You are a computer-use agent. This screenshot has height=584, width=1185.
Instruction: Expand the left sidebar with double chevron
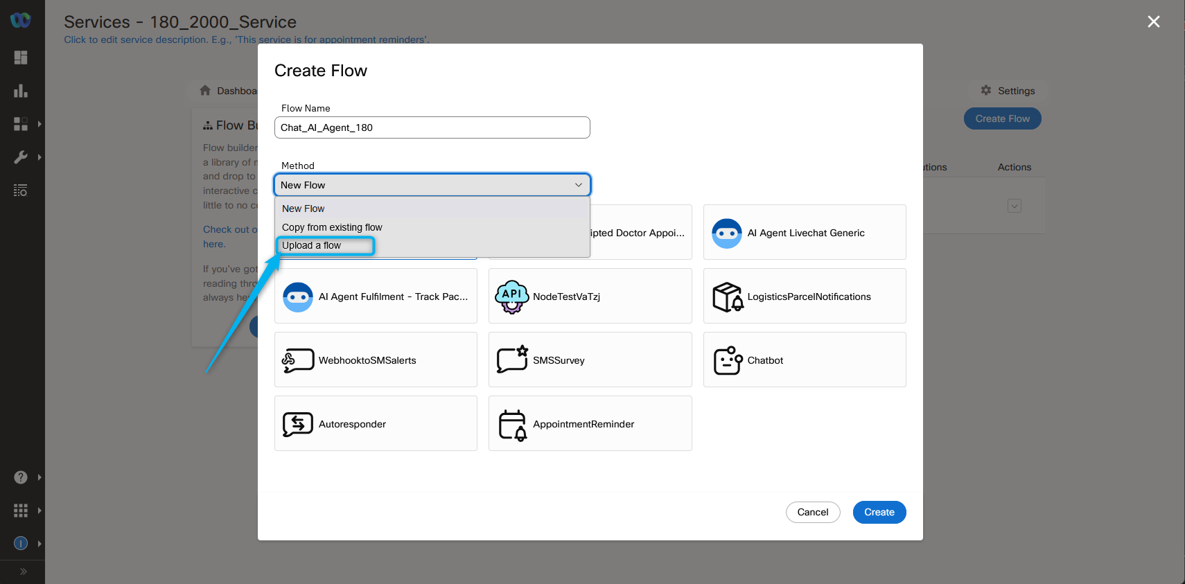tap(23, 572)
